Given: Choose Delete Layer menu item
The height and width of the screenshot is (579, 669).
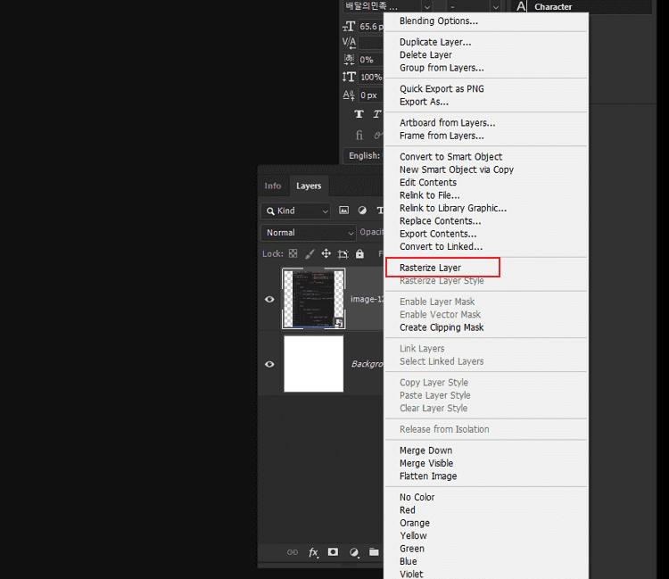Looking at the screenshot, I should click(486, 55).
